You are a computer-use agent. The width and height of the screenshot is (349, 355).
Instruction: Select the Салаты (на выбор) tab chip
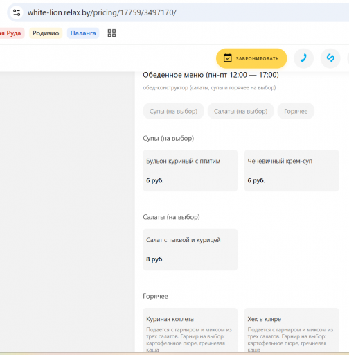click(240, 111)
